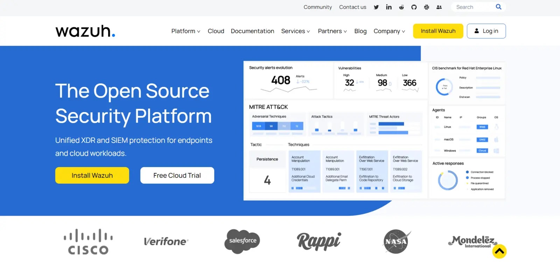The height and width of the screenshot is (262, 560).
Task: Click the magnifying glass search icon
Action: tap(499, 7)
